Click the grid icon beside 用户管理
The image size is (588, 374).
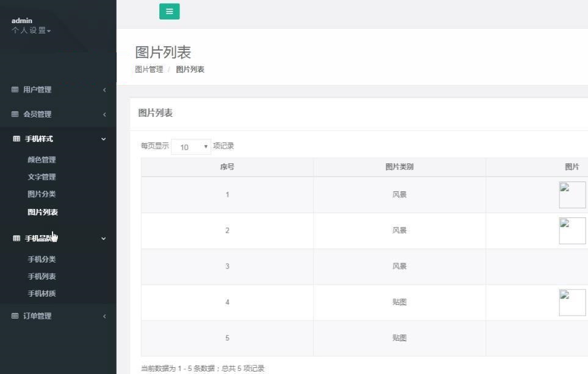[x=15, y=90]
